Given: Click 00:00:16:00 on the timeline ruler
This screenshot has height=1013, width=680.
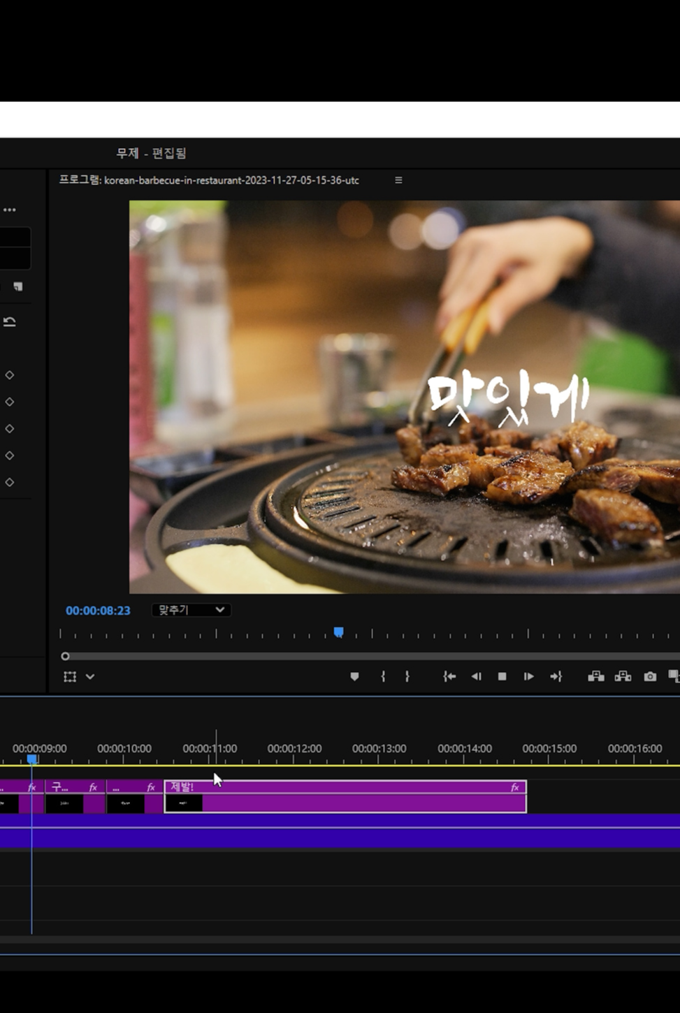Looking at the screenshot, I should click(x=635, y=748).
